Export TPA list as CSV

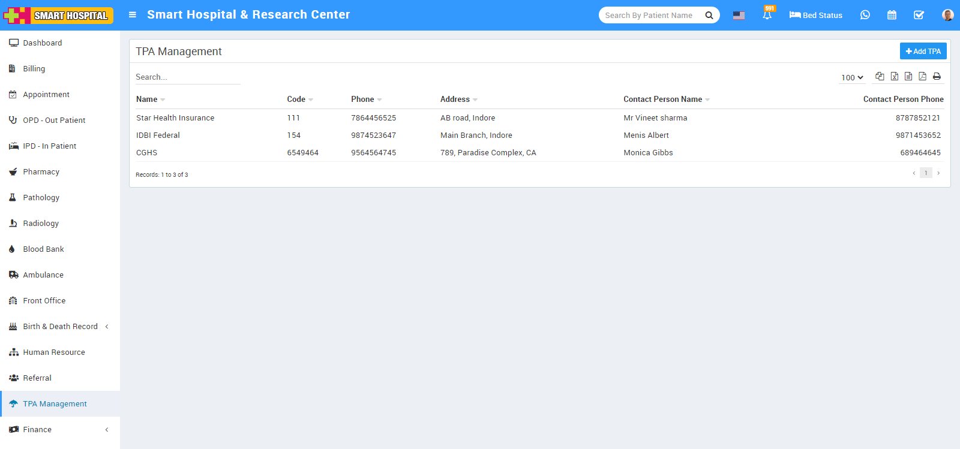(x=908, y=76)
